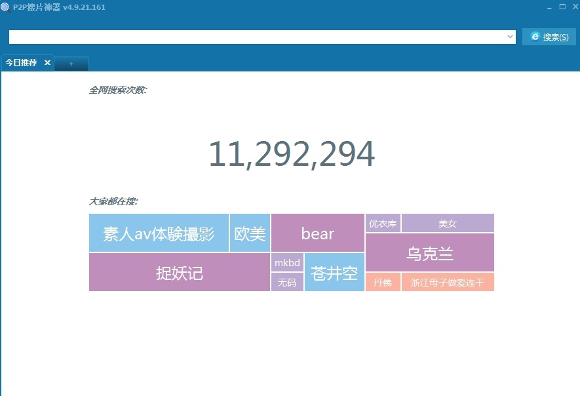
Task: Select the bear search tile
Action: coord(318,233)
